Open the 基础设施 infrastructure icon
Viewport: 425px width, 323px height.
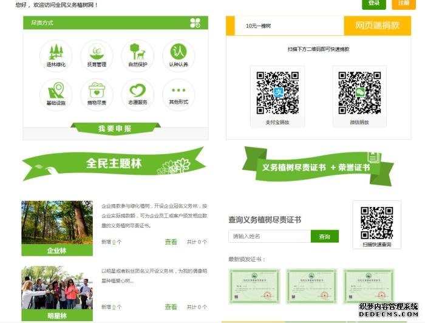click(56, 95)
